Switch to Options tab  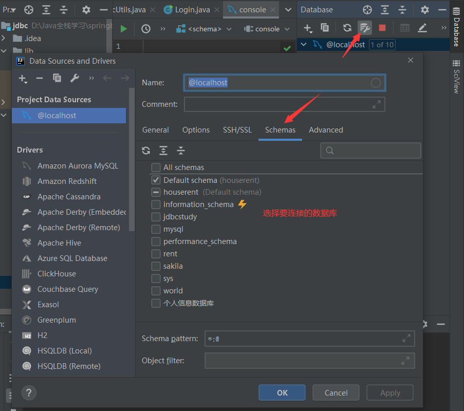tap(196, 130)
